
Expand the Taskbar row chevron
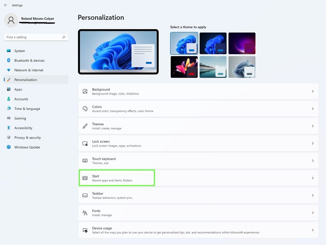(x=313, y=196)
